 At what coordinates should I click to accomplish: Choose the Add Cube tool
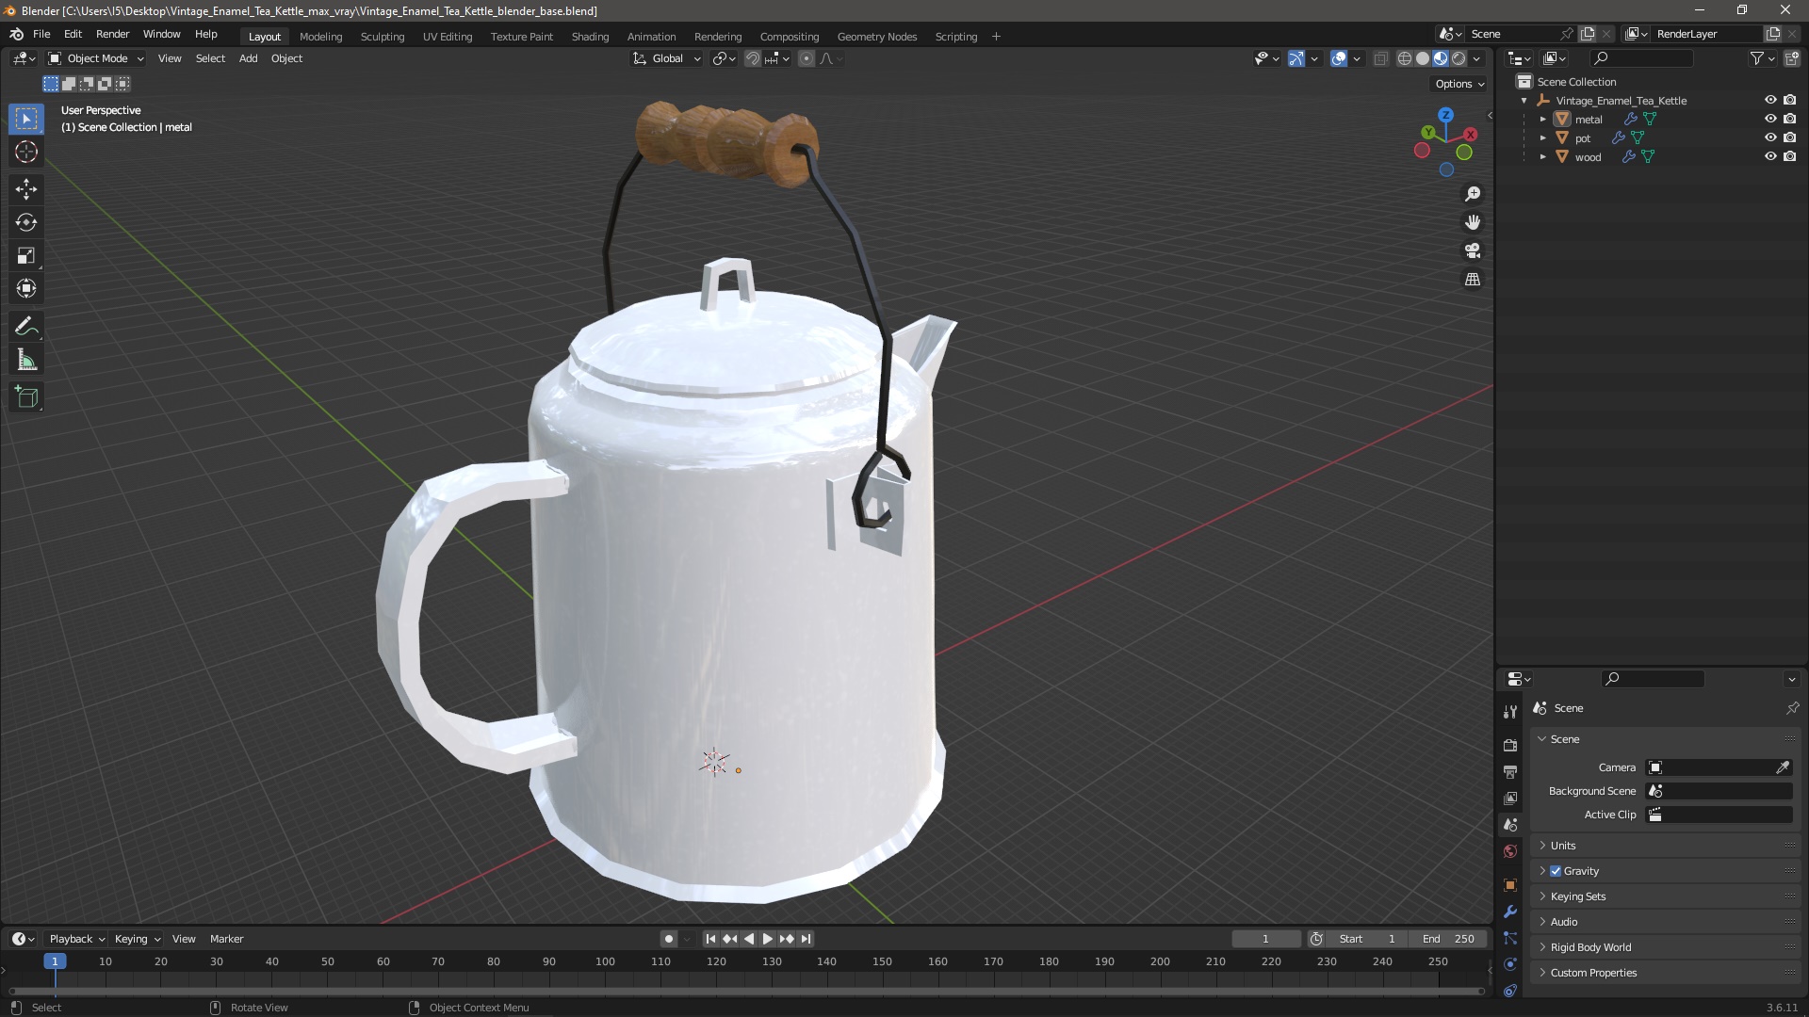(x=26, y=397)
